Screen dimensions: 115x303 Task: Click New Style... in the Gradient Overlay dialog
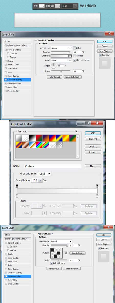105,51
